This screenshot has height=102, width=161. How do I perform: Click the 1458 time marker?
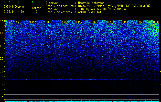point(125,22)
